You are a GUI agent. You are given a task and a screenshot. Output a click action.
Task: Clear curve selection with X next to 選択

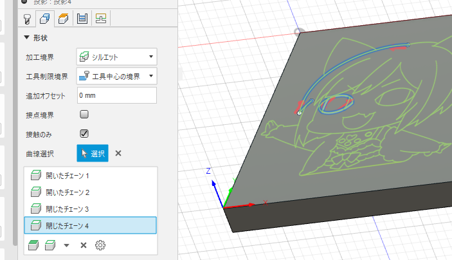coord(118,153)
